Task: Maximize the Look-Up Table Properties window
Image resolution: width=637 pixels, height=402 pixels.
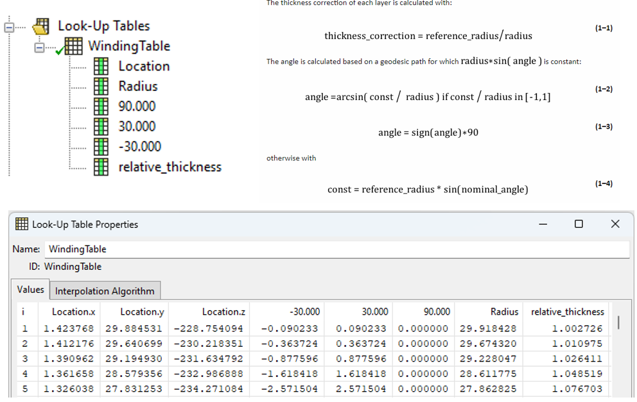Action: click(579, 224)
